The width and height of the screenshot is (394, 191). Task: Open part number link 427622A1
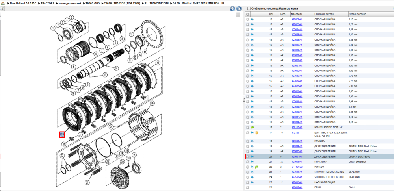click(297, 19)
